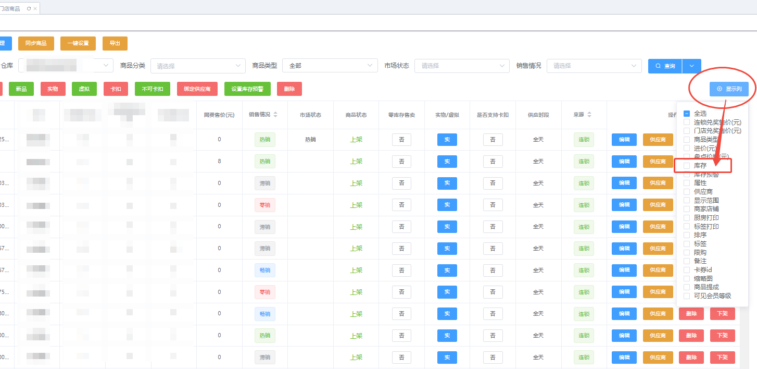Click 编辑 in the first table row

[x=624, y=140]
